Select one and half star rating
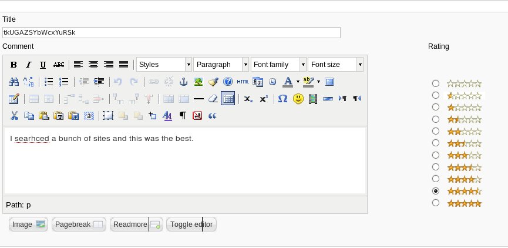508x248 pixels. pyautogui.click(x=436, y=119)
